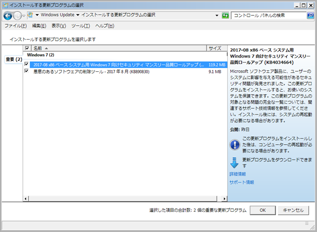Open the recent pages dropdown arrow
The image size is (317, 232).
[x=24, y=16]
